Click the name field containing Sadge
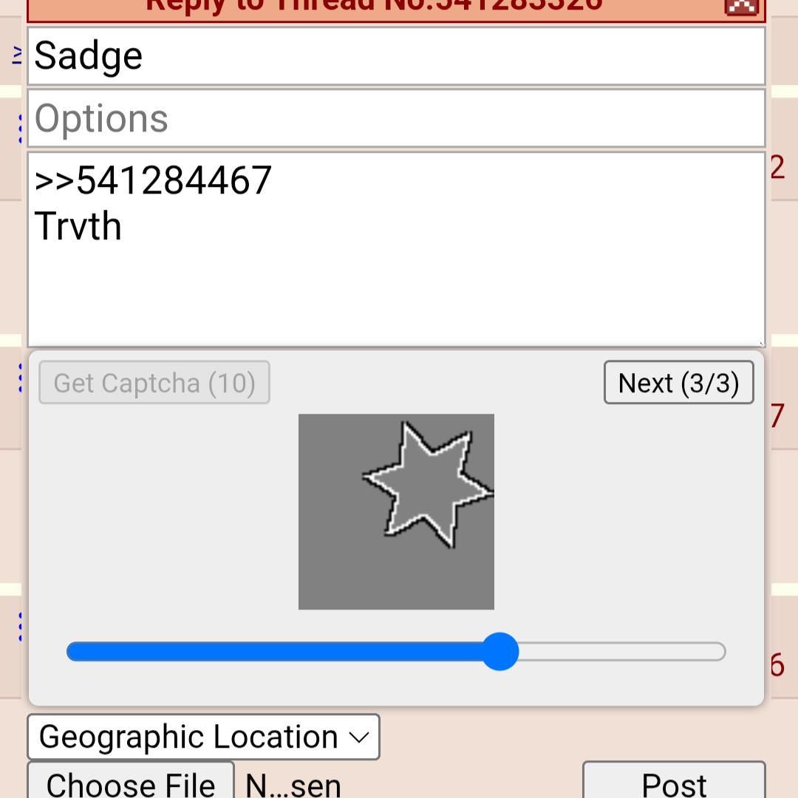 396,56
